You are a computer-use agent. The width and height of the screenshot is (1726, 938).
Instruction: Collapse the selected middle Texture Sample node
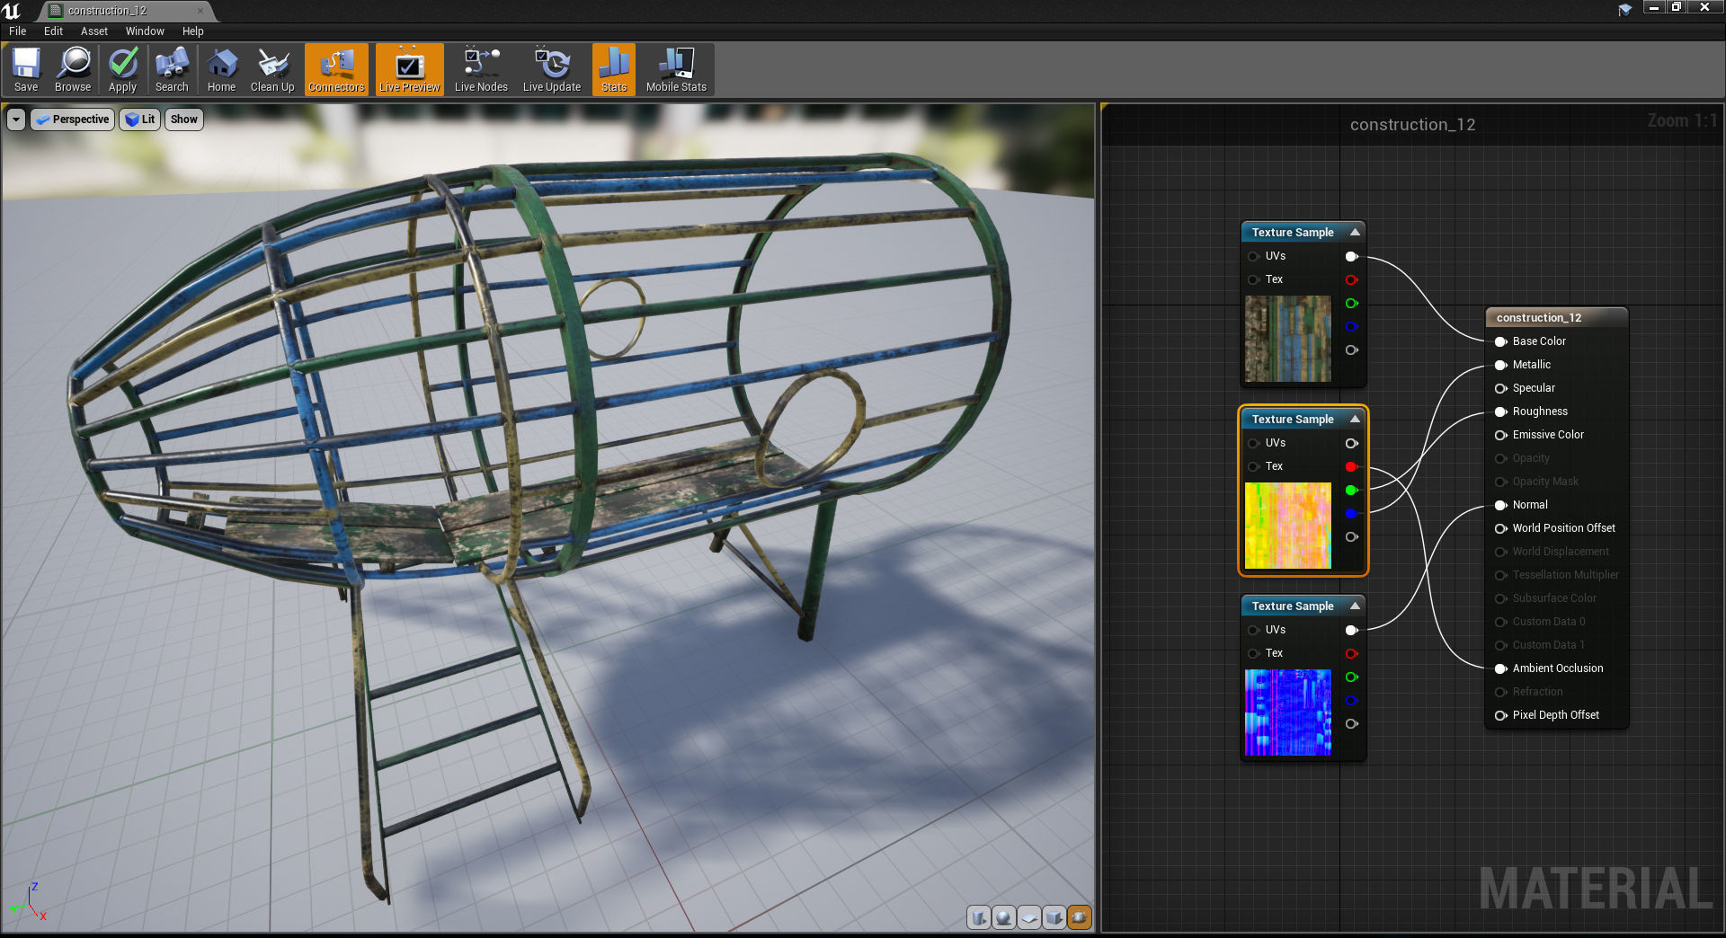(1355, 419)
